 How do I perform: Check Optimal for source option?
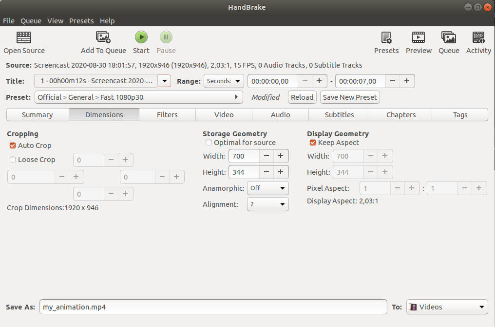[x=209, y=143]
